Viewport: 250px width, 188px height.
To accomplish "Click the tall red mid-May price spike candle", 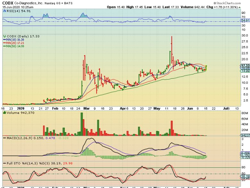I will click(x=172, y=49).
